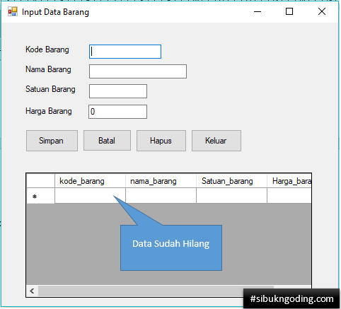Select the new row asterisk header

(x=40, y=196)
